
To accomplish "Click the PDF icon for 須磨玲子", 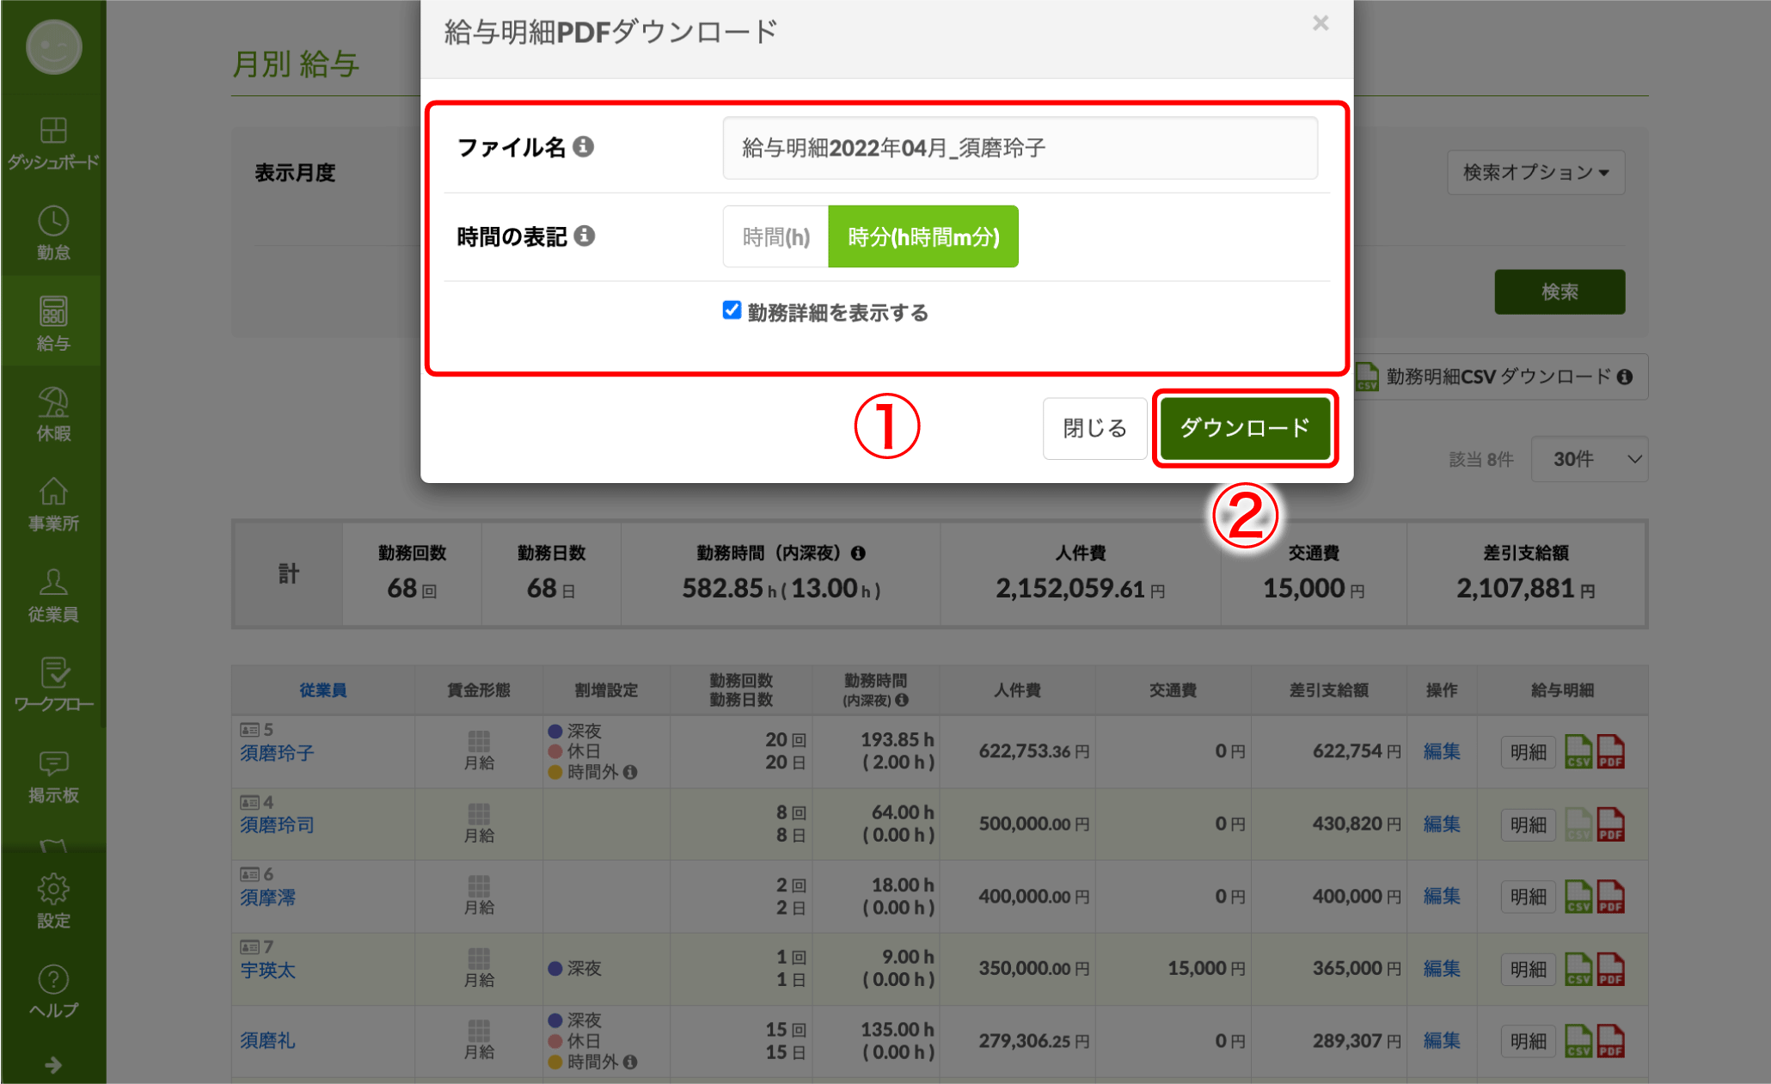I will pyautogui.click(x=1610, y=751).
